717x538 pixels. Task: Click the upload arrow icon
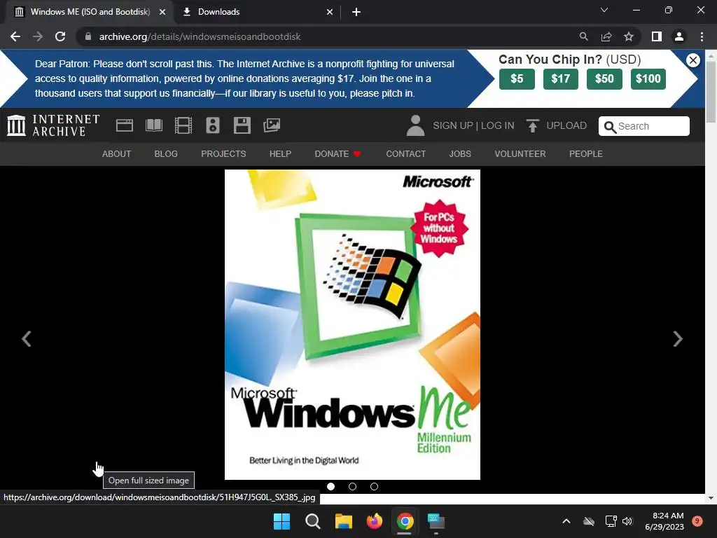pos(532,125)
